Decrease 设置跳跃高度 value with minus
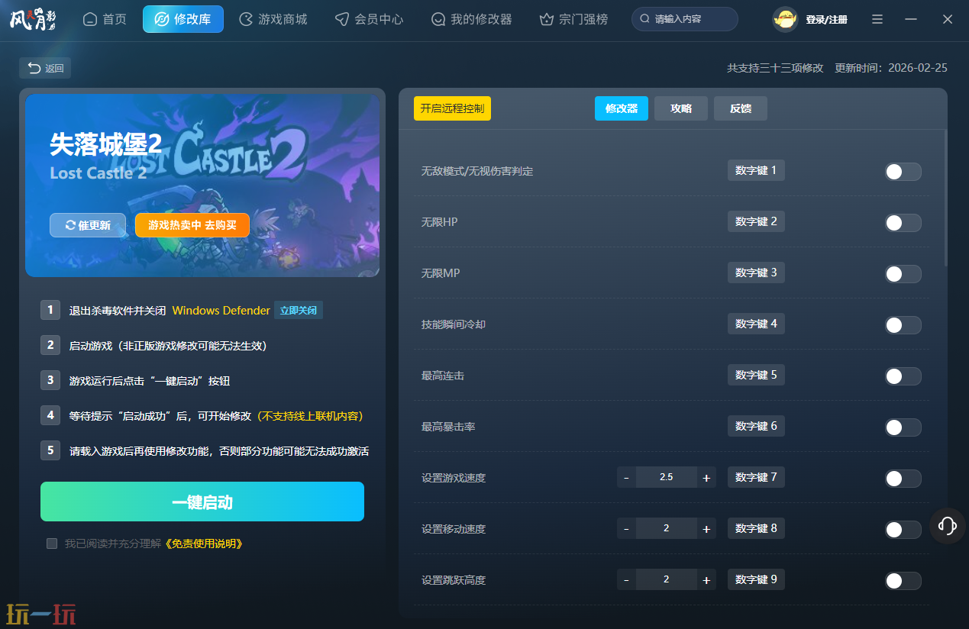 [626, 579]
